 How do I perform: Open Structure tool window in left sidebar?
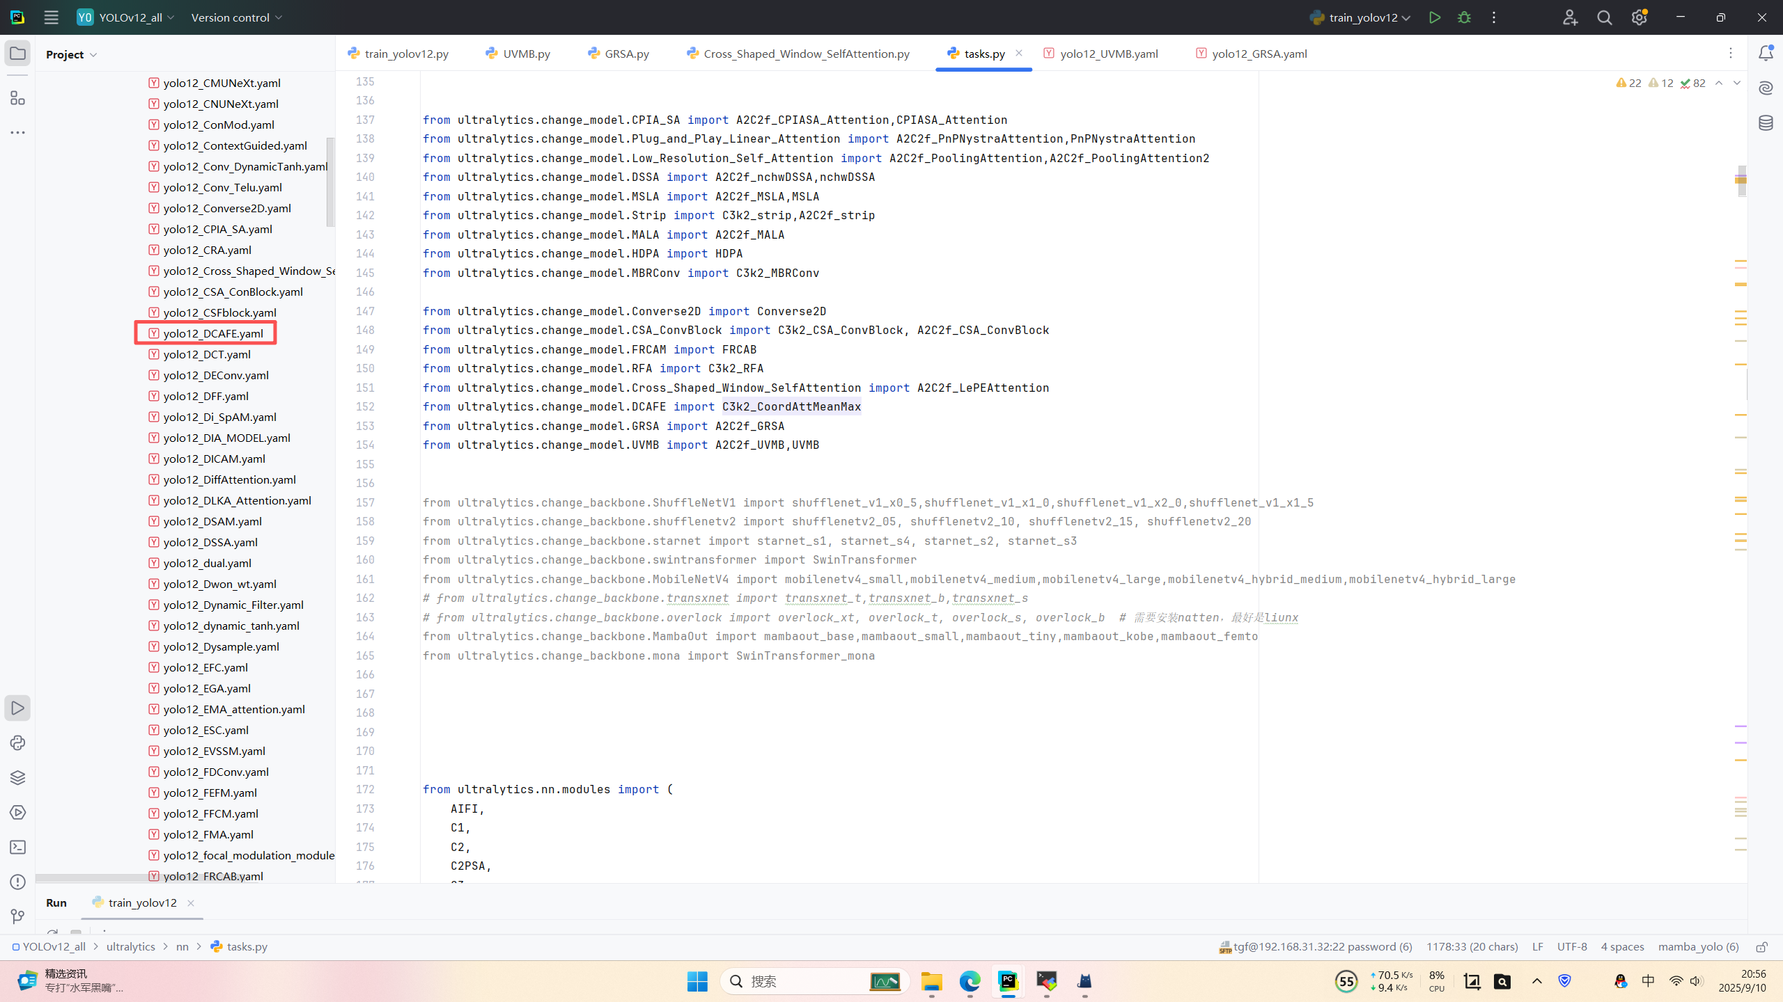pos(17,98)
